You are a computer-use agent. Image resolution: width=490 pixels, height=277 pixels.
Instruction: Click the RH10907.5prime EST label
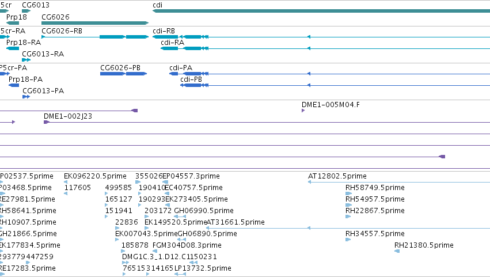tap(28, 223)
